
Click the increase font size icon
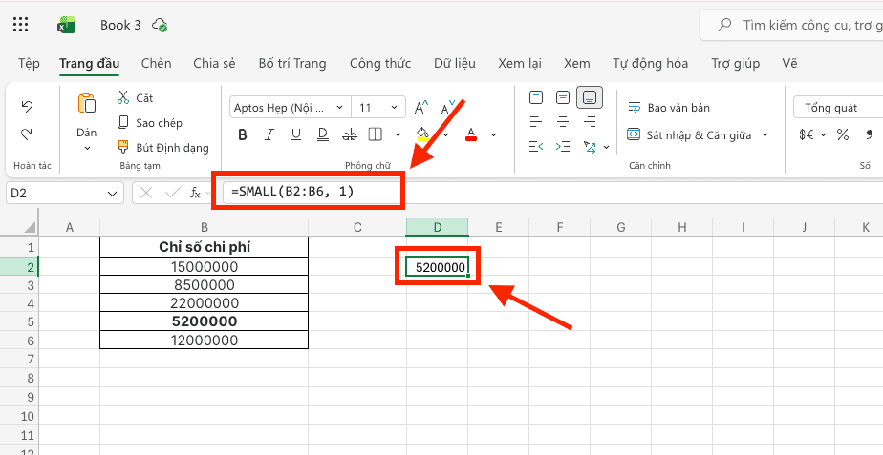[x=421, y=108]
